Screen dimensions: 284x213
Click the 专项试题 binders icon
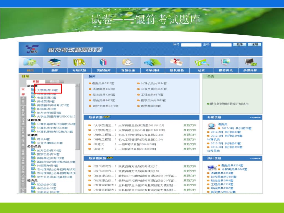tap(79, 62)
